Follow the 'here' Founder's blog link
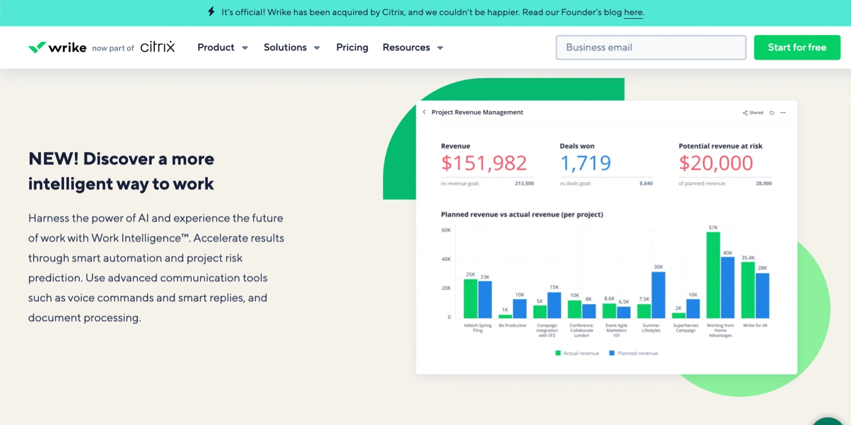 [x=633, y=12]
